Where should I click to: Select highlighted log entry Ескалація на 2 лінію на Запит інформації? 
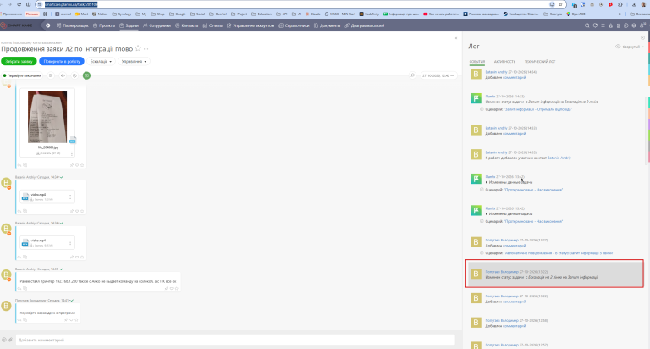[x=554, y=274]
